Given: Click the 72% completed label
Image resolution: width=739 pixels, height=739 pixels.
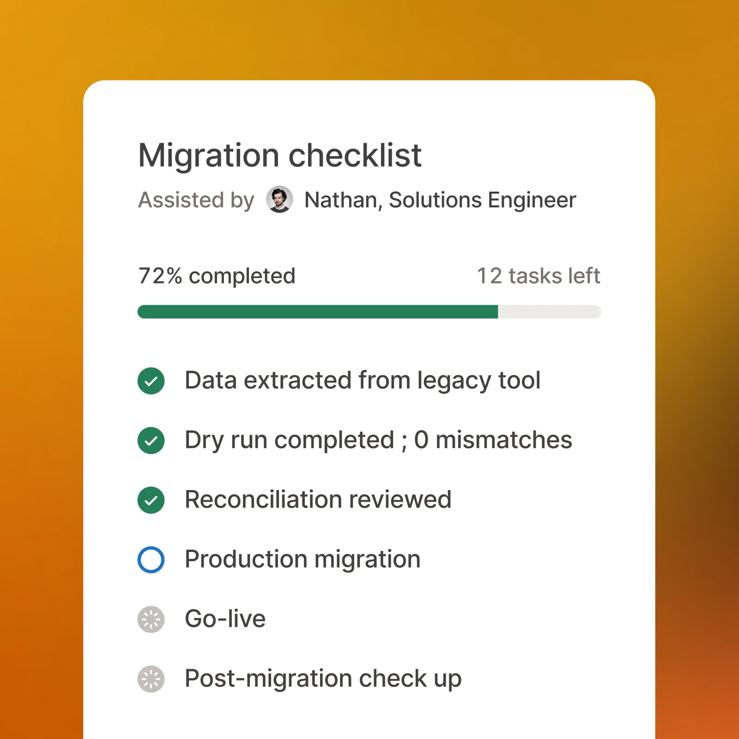Looking at the screenshot, I should click(x=217, y=276).
